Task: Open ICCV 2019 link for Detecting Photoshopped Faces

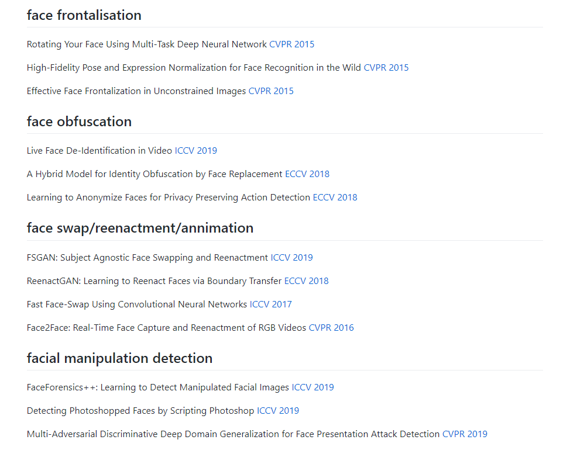Action: tap(278, 411)
